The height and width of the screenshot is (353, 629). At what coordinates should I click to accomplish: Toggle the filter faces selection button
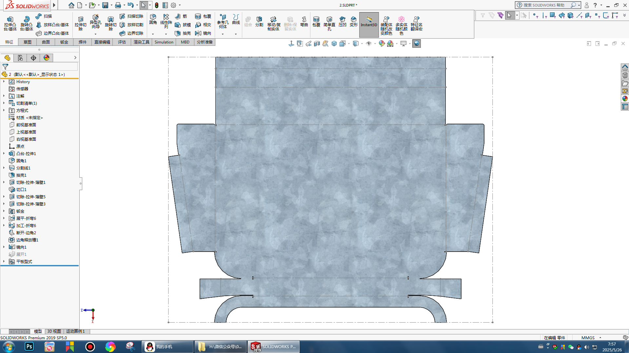[553, 15]
